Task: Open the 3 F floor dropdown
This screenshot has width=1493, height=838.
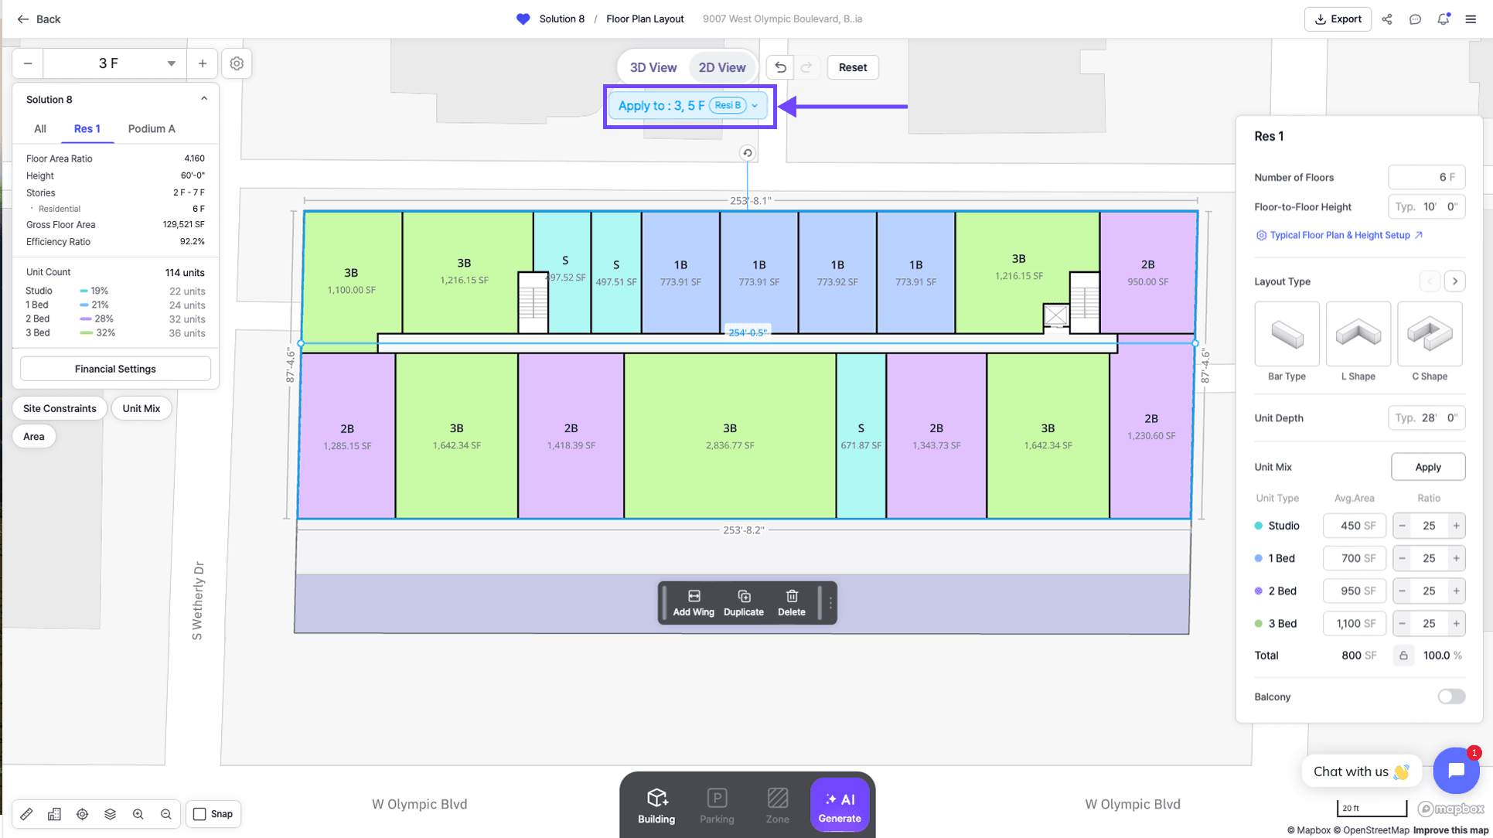Action: (x=171, y=63)
